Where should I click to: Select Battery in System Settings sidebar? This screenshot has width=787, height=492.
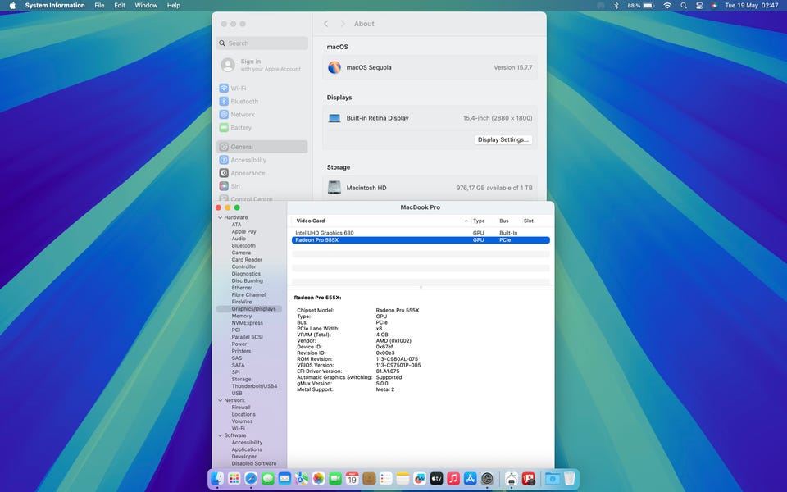tap(262, 128)
